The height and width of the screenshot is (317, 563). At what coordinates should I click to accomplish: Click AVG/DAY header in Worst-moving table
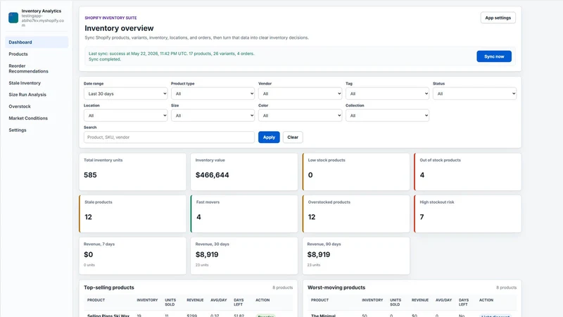point(444,300)
